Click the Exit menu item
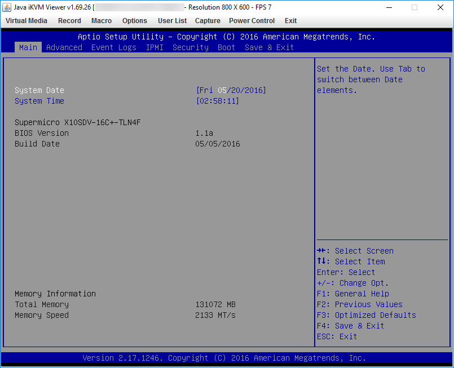Screen dimensions: 454x368 (290, 21)
